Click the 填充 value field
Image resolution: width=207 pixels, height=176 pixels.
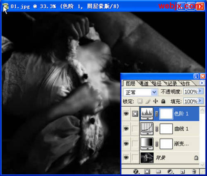(191, 102)
